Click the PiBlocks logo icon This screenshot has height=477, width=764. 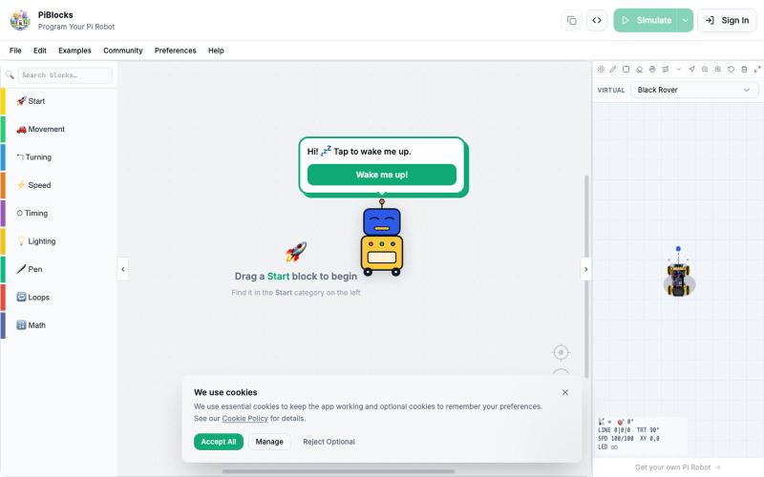(x=20, y=20)
